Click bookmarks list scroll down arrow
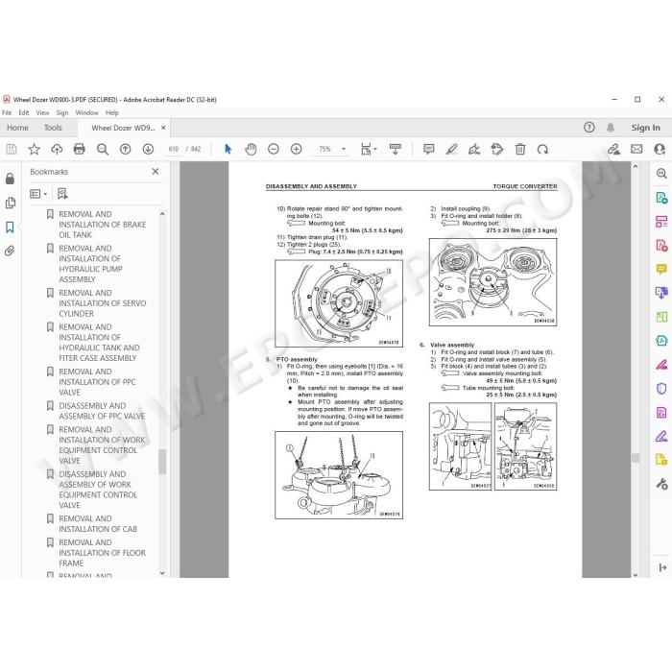 162,572
